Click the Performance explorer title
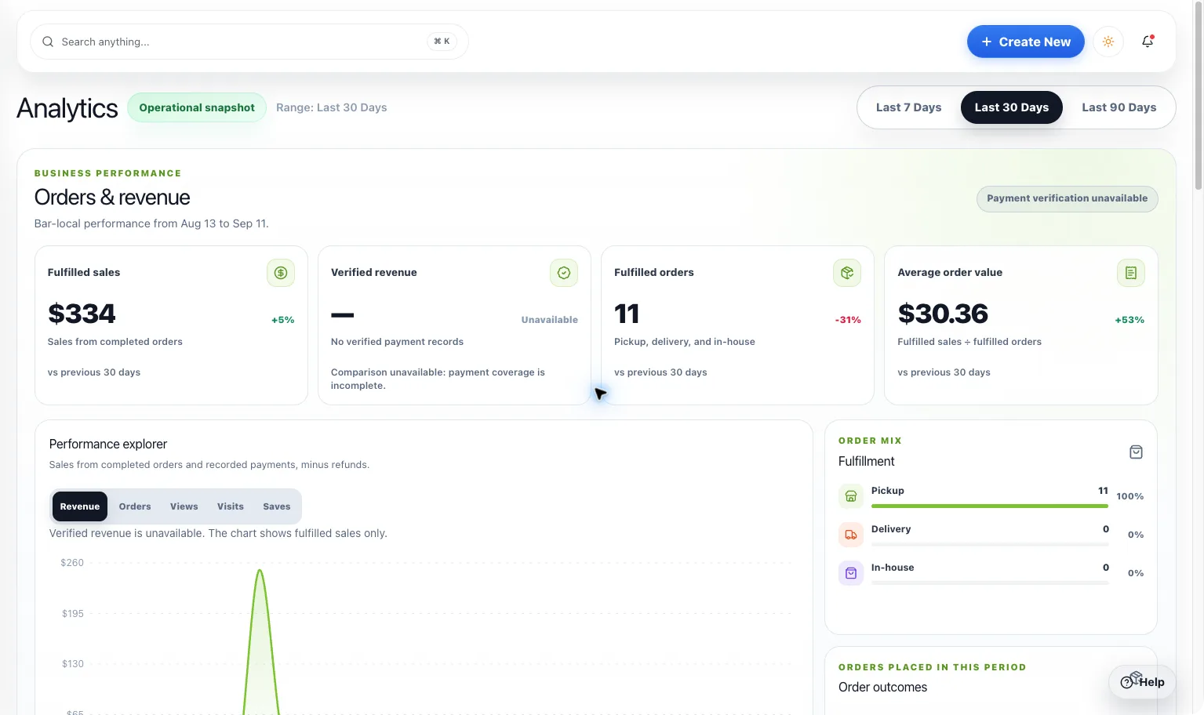The width and height of the screenshot is (1204, 715). coord(108,444)
